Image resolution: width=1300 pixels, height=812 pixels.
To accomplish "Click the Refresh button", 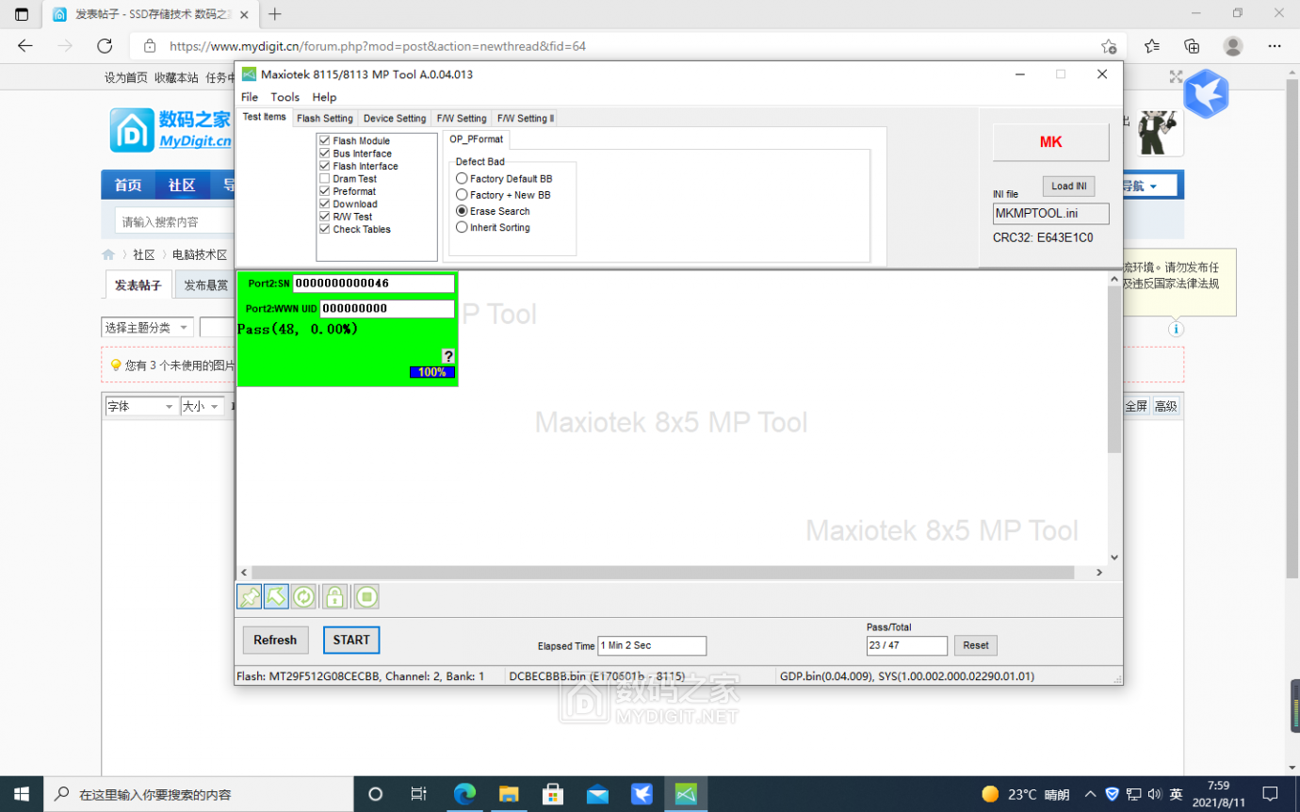I will (275, 640).
